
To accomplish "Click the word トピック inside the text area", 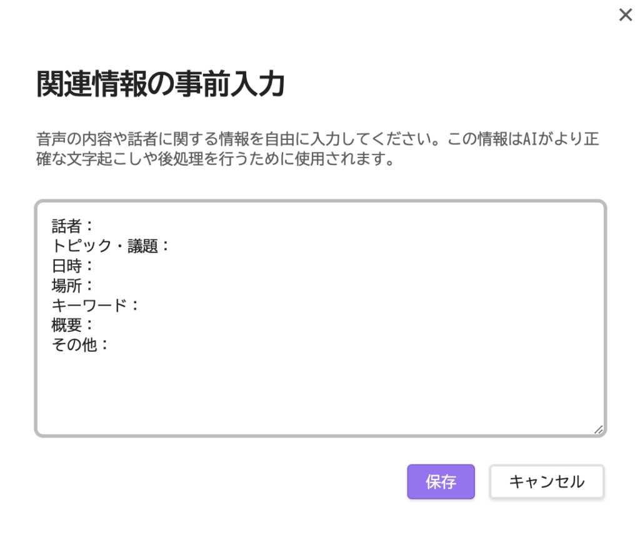I will (81, 246).
